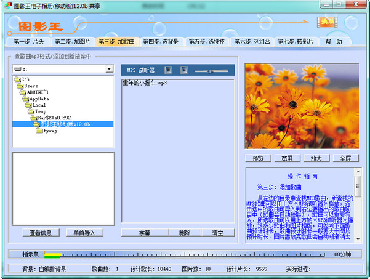The height and width of the screenshot is (279, 370).
Task: Click the 预计歌长: 10440 status text
Action: tap(151, 269)
